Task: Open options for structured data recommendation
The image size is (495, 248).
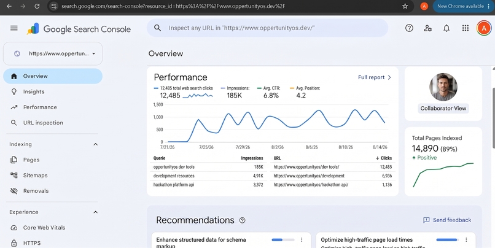Action: pos(302,240)
